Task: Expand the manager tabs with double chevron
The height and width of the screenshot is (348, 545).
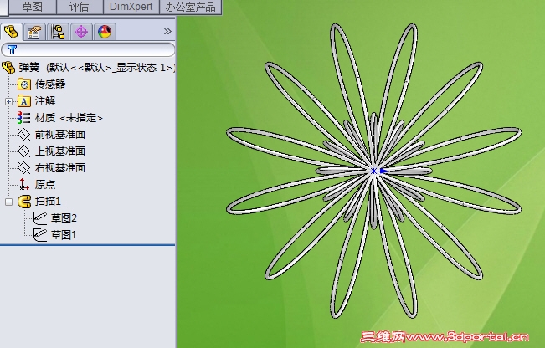Action: tap(167, 32)
